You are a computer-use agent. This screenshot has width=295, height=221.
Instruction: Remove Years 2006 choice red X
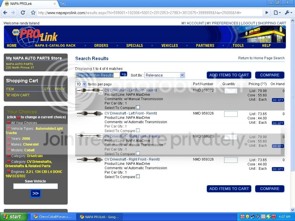point(9,138)
